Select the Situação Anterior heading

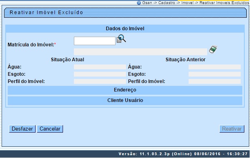coord(185,60)
